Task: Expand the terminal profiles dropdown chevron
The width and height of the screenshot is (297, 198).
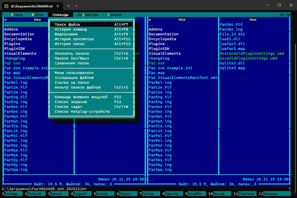Action: pyautogui.click(x=76, y=6)
